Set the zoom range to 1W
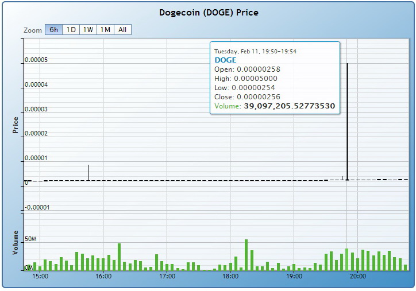Image resolution: width=416 pixels, height=291 pixels. click(x=88, y=30)
